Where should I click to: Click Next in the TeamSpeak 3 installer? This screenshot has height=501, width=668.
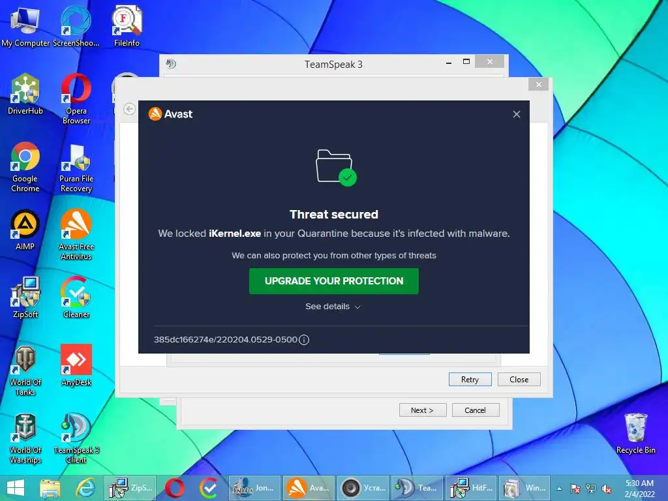[422, 410]
